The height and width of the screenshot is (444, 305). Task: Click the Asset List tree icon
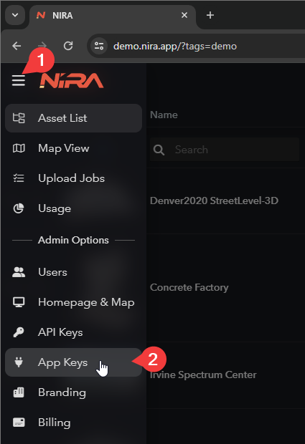(x=19, y=118)
